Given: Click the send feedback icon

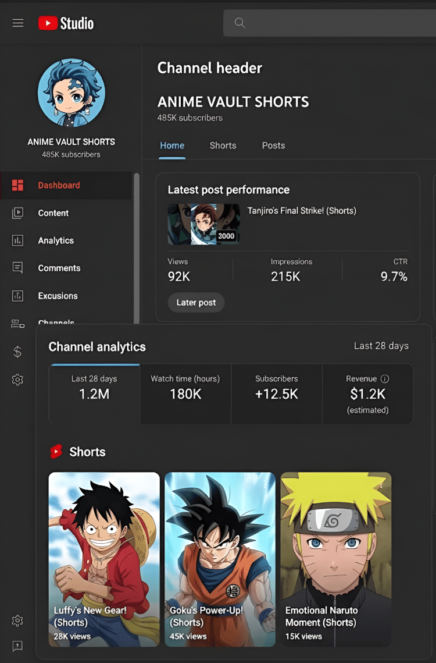Looking at the screenshot, I should click(x=17, y=646).
